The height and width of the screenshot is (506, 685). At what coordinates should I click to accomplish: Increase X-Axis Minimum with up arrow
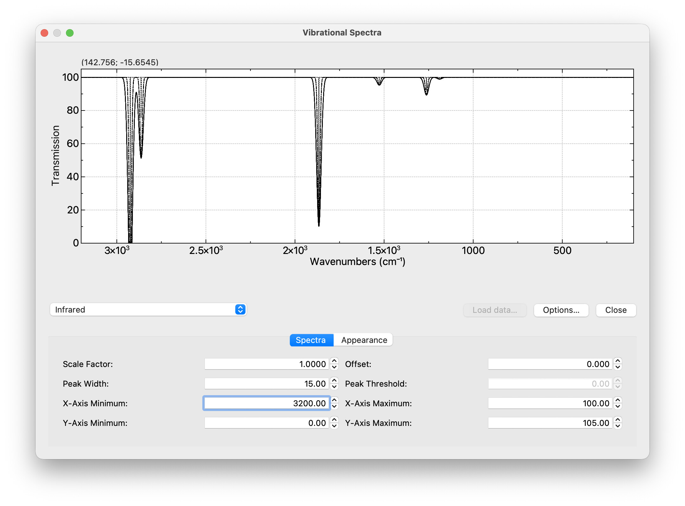(334, 400)
